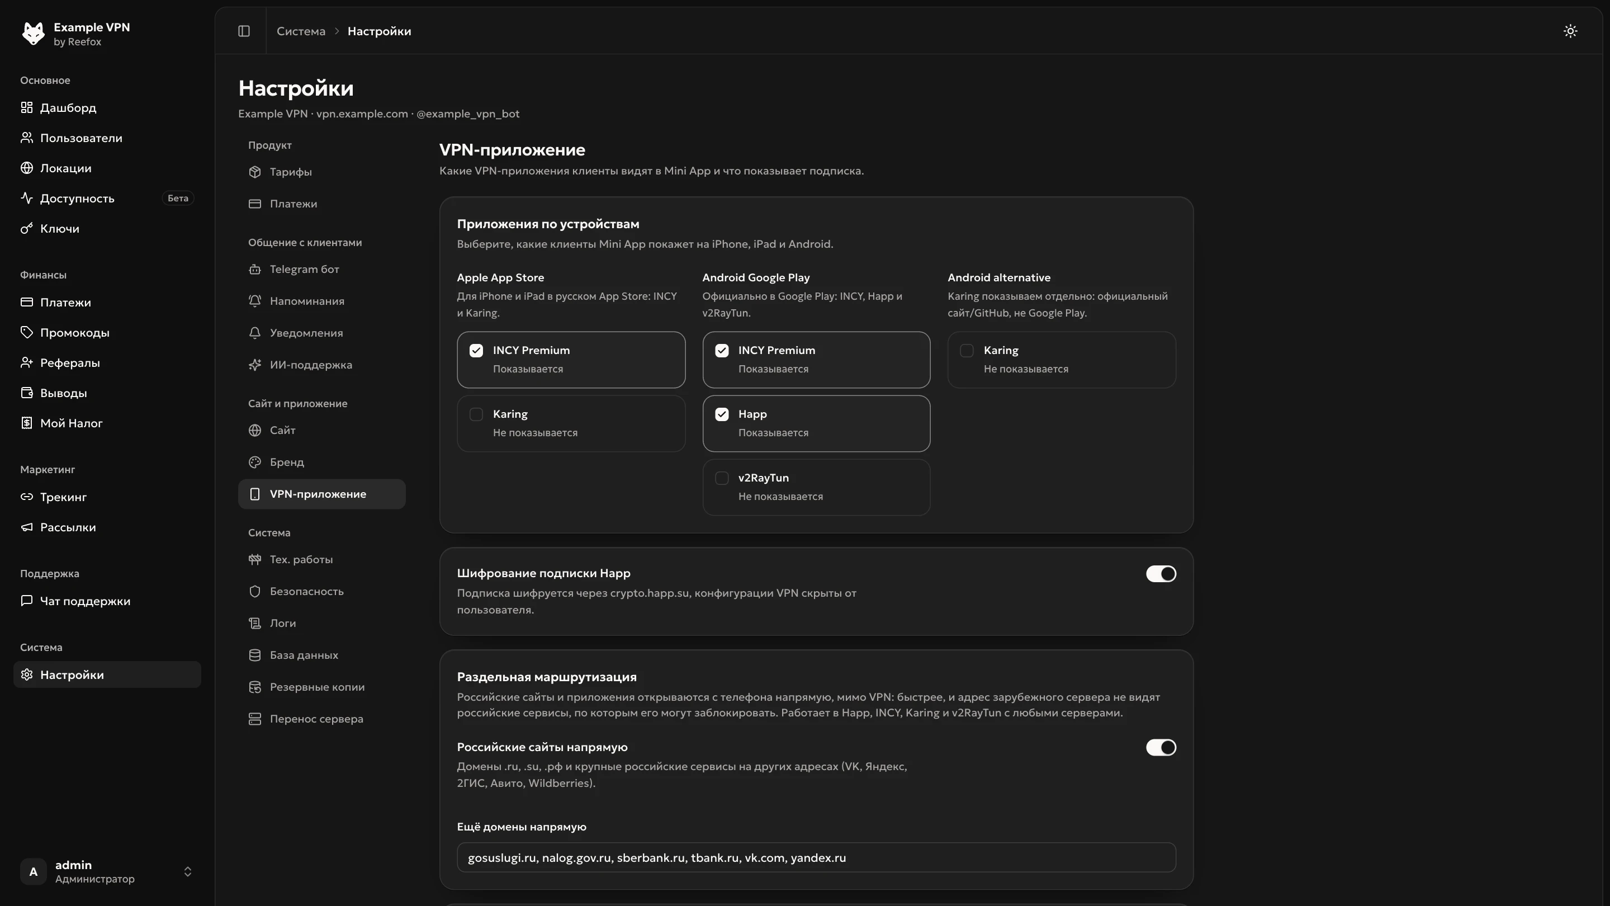Check v2RayTun under Android Google Play

coord(722,478)
